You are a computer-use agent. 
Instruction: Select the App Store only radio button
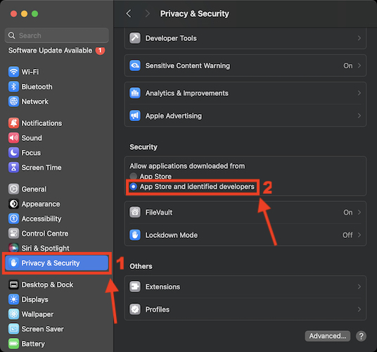(133, 176)
